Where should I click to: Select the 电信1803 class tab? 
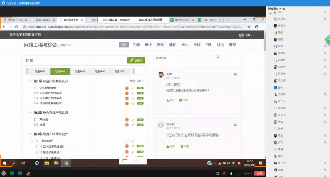click(80, 71)
